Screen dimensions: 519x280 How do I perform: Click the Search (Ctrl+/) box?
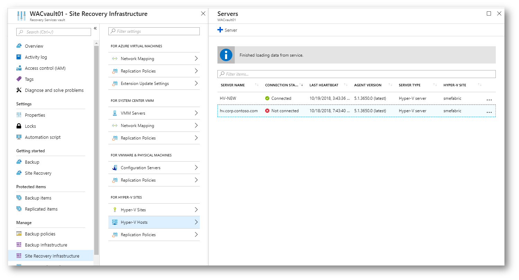click(x=54, y=32)
